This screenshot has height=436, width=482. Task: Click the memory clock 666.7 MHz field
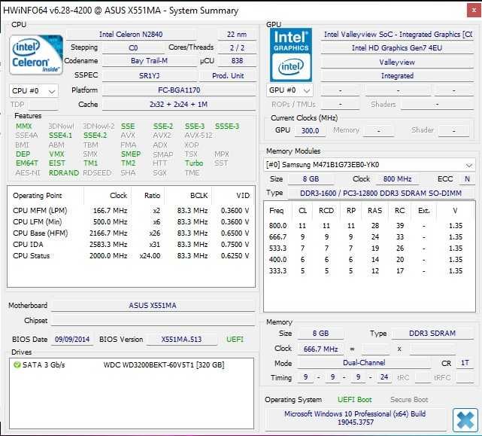(320, 349)
